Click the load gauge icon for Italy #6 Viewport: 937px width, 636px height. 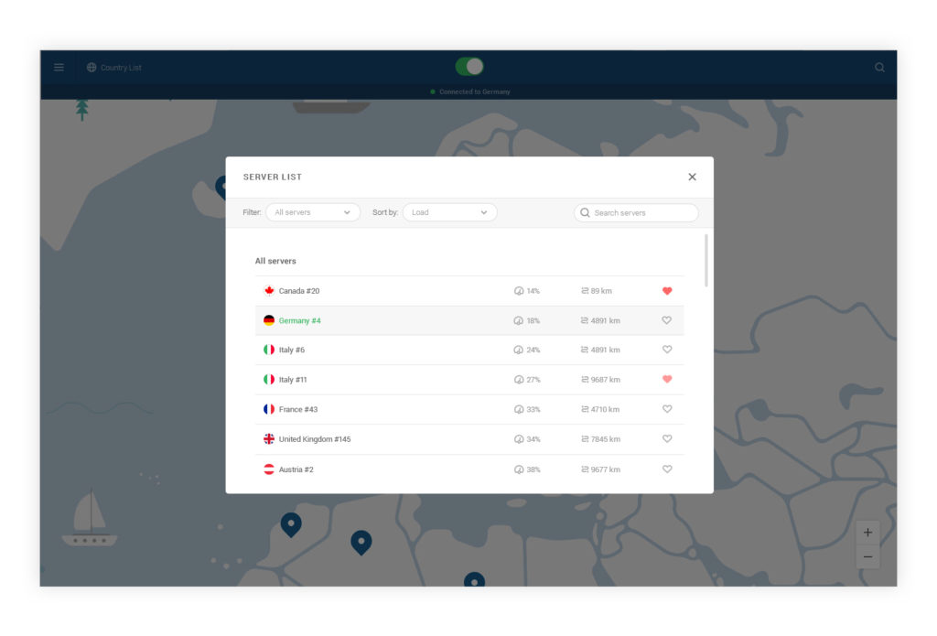tap(519, 350)
